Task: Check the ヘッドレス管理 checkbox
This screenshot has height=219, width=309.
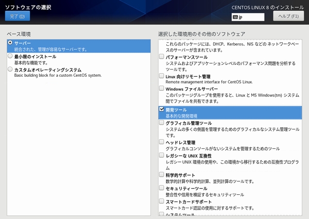Action: click(161, 142)
